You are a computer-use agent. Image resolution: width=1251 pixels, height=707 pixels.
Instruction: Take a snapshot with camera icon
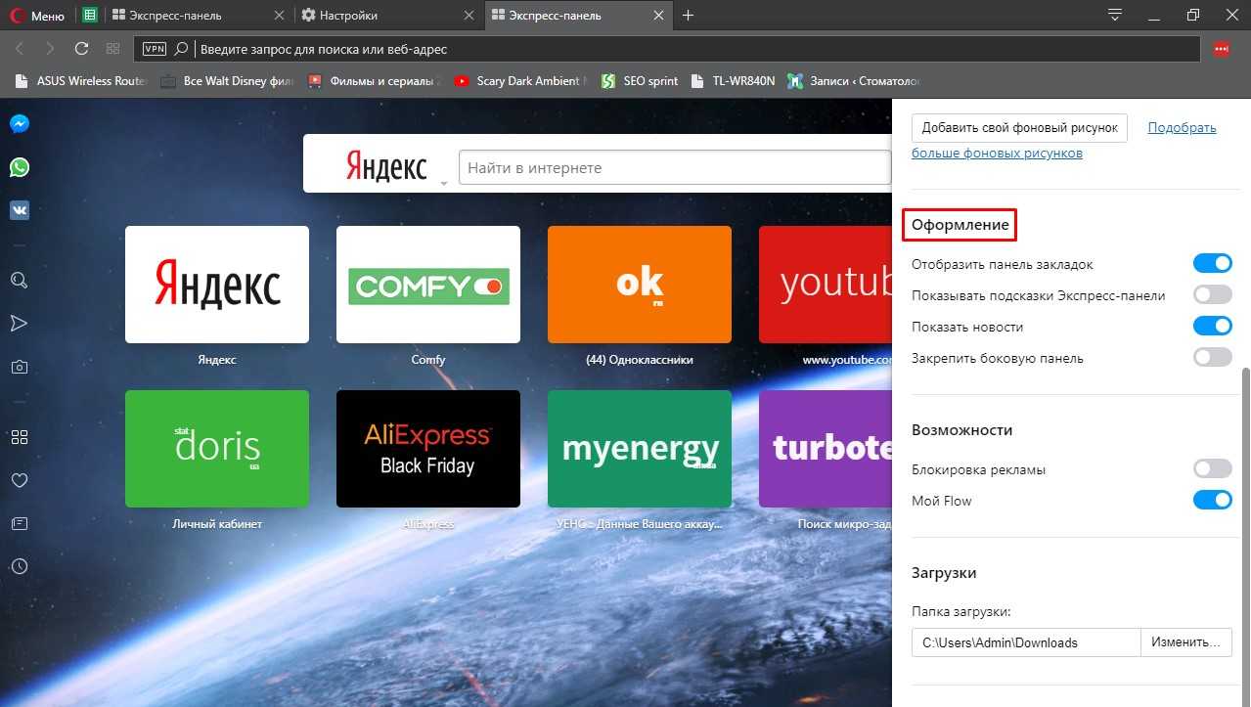click(x=19, y=368)
